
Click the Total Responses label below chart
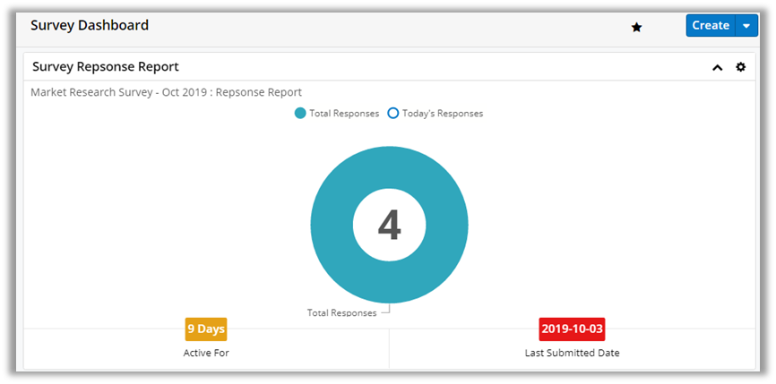[341, 313]
